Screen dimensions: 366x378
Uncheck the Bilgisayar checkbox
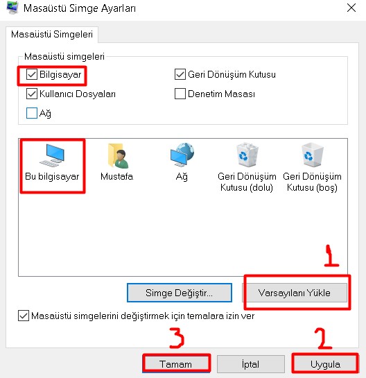click(x=32, y=74)
